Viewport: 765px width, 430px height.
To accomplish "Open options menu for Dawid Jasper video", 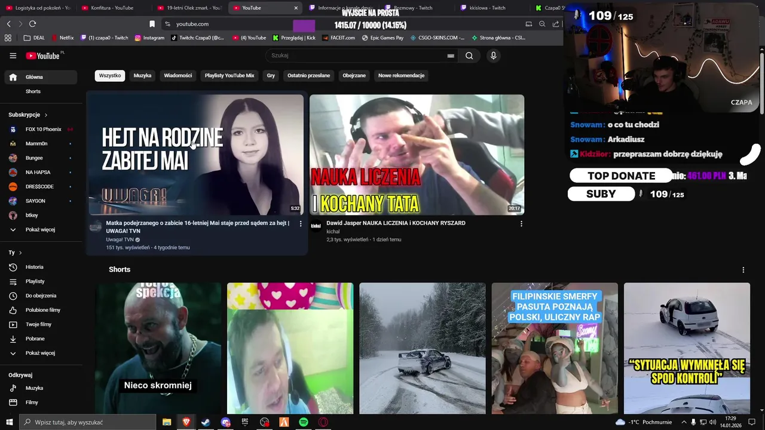I will tap(521, 223).
